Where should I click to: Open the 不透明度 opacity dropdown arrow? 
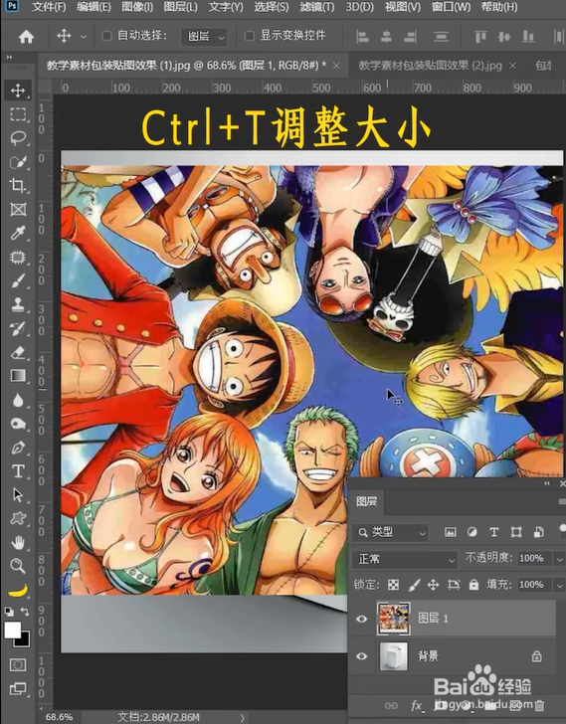click(560, 559)
